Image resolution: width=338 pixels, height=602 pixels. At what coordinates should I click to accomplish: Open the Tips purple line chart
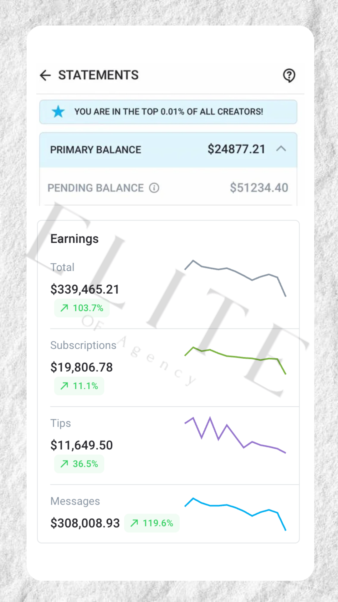235,434
